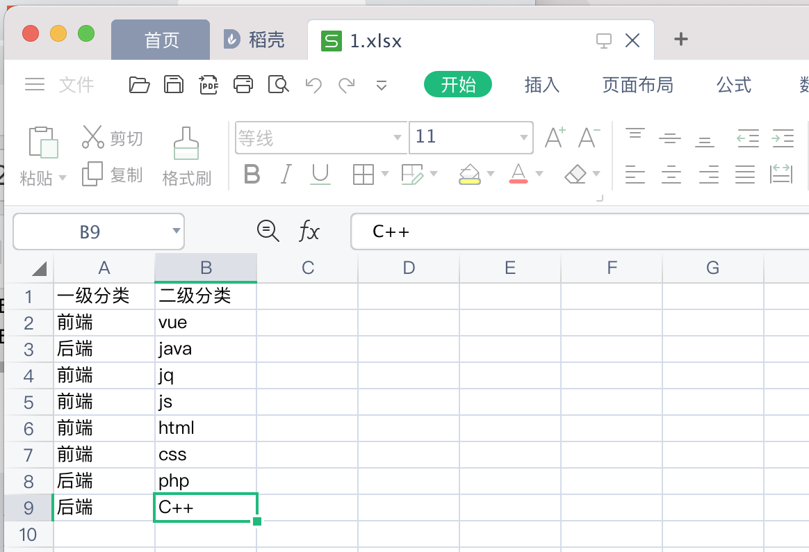Open the font size dropdown
This screenshot has width=809, height=552.
(523, 138)
